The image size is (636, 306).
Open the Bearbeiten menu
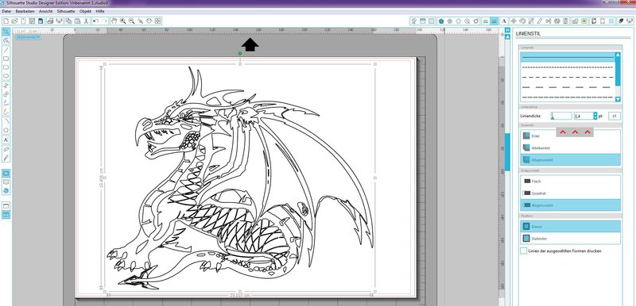[25, 11]
